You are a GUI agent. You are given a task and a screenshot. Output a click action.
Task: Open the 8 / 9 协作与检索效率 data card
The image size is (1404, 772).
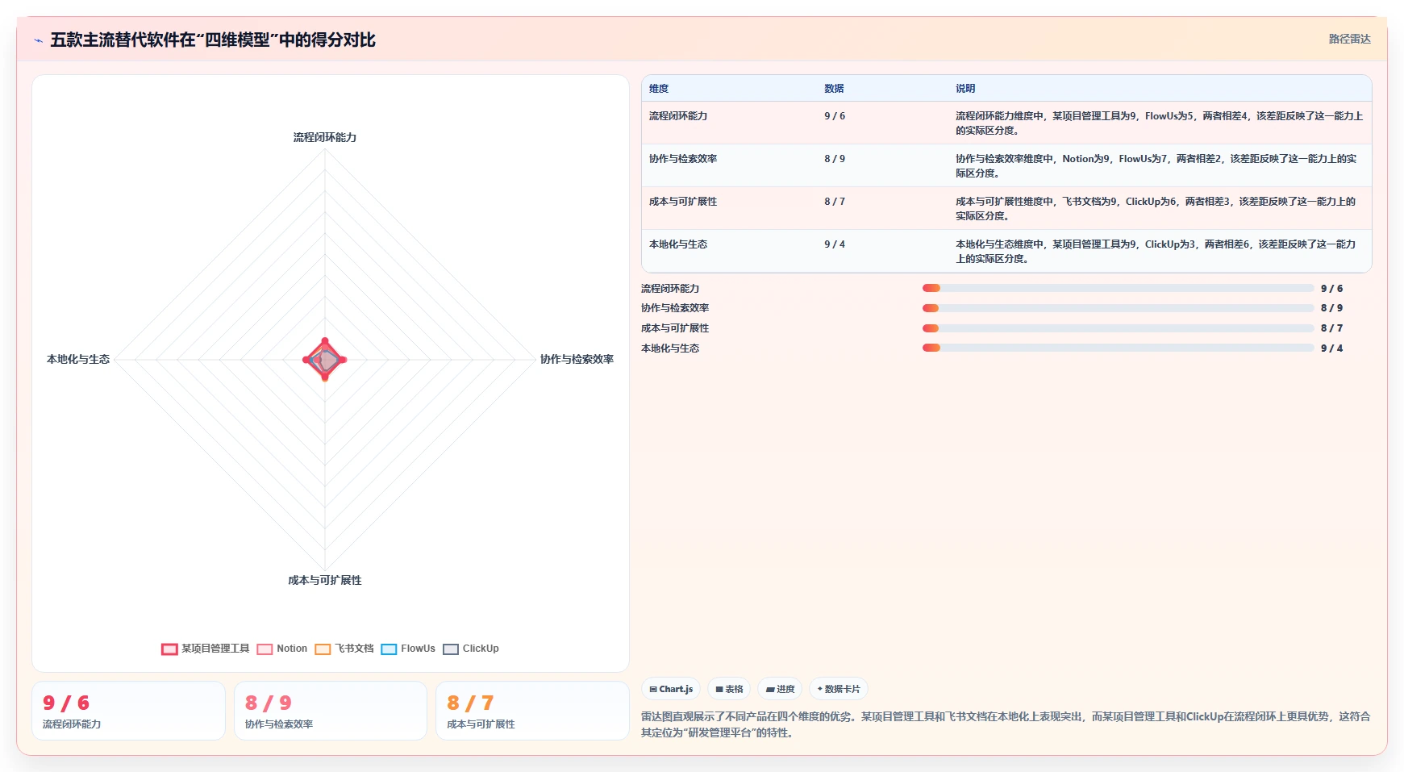331,711
